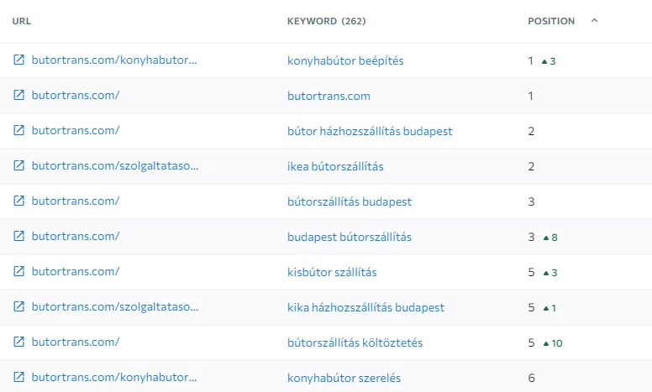Click the URL column header

(x=22, y=21)
